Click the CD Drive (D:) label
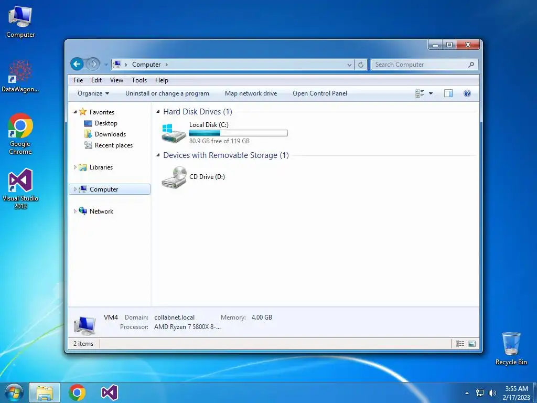Screen dimensions: 537x403 (x=207, y=176)
